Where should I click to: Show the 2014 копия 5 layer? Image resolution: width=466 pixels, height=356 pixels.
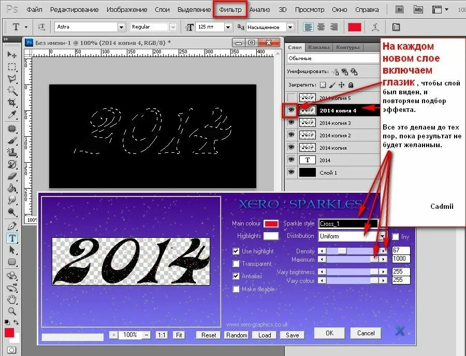291,97
